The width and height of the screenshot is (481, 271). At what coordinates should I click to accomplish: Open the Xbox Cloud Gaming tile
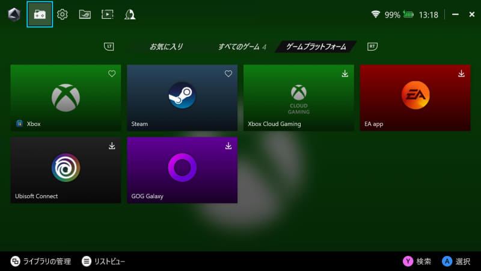[299, 98]
